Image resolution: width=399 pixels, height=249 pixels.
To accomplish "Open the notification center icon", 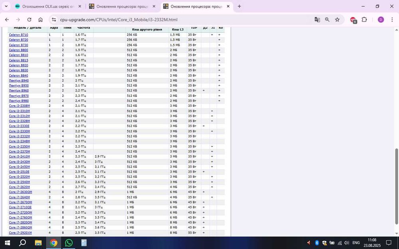I will (x=389, y=243).
